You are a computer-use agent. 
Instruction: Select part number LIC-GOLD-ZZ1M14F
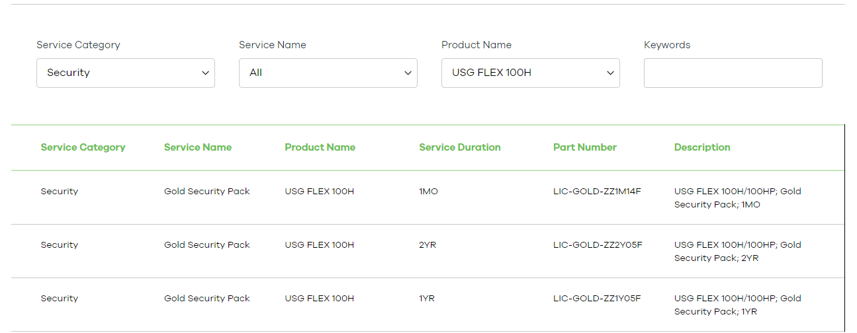[x=597, y=192]
